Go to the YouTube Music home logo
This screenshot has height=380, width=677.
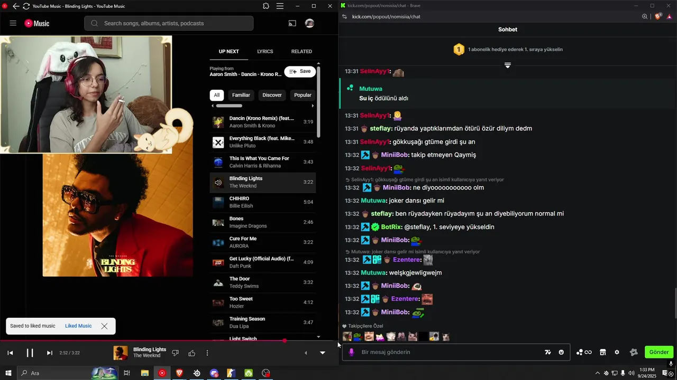pyautogui.click(x=37, y=23)
